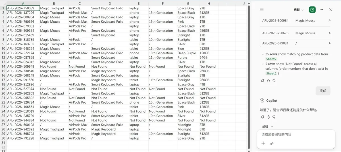Like the latest Copilot reply

[x=268, y=117]
